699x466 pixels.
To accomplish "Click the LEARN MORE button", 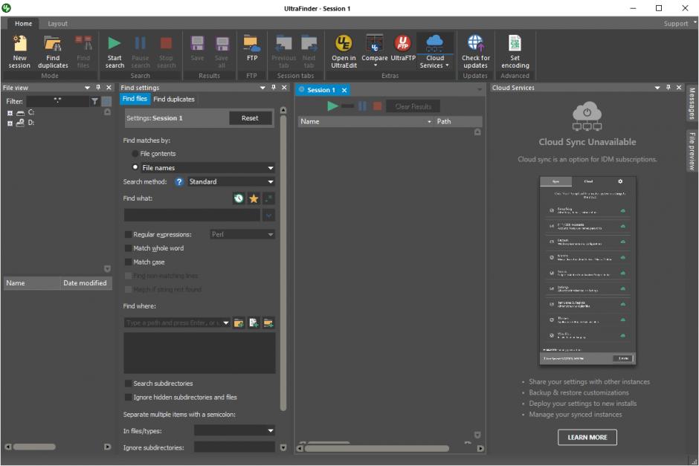I will tap(587, 438).
